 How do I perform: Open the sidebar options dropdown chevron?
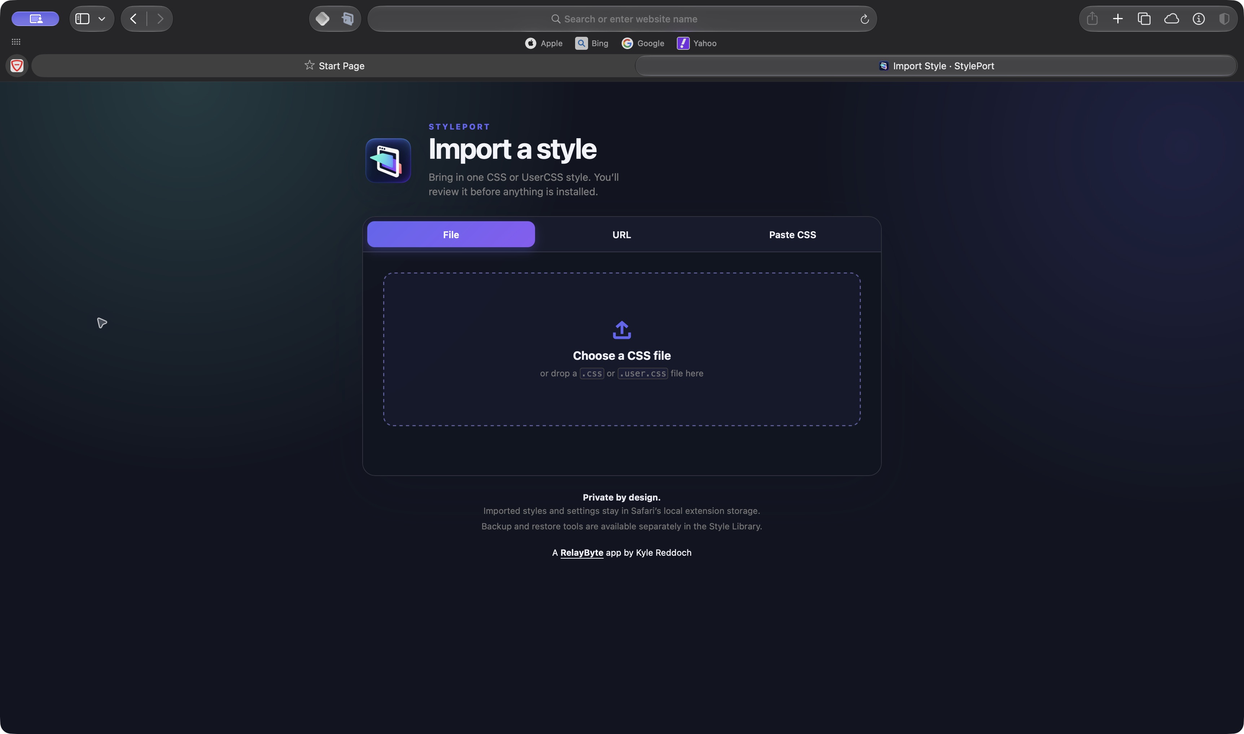pos(102,19)
